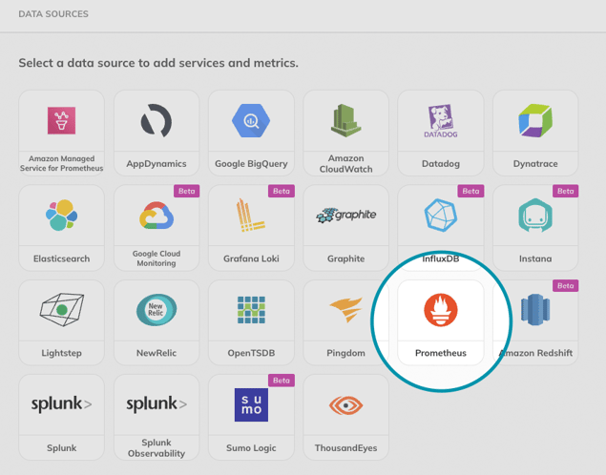This screenshot has height=475, width=606.
Task: Click the AppDynamics label
Action: 157,164
